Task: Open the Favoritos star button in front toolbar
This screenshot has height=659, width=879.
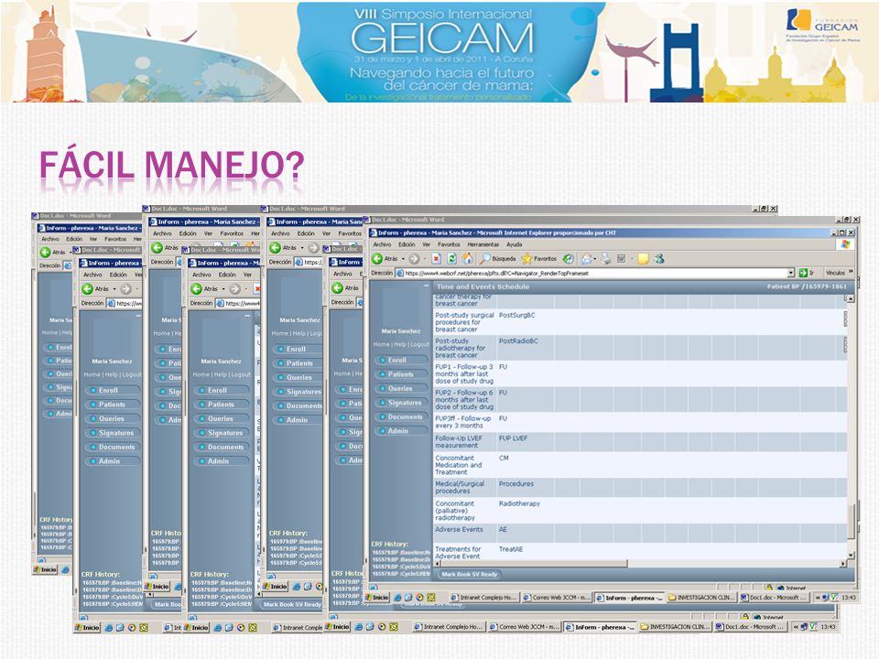Action: (x=539, y=258)
